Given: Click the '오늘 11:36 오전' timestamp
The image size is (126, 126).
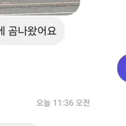Looking at the screenshot, I should (x=63, y=103).
